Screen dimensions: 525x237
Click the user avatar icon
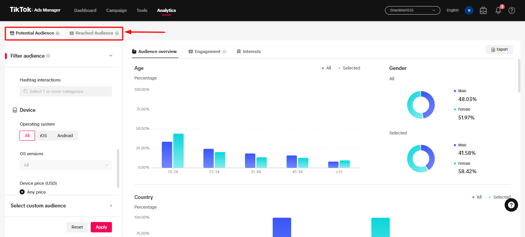pos(469,10)
